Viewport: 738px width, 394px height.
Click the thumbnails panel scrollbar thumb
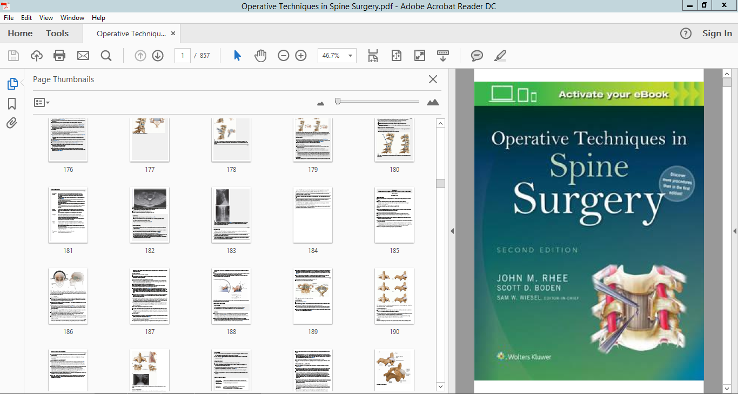click(x=440, y=183)
